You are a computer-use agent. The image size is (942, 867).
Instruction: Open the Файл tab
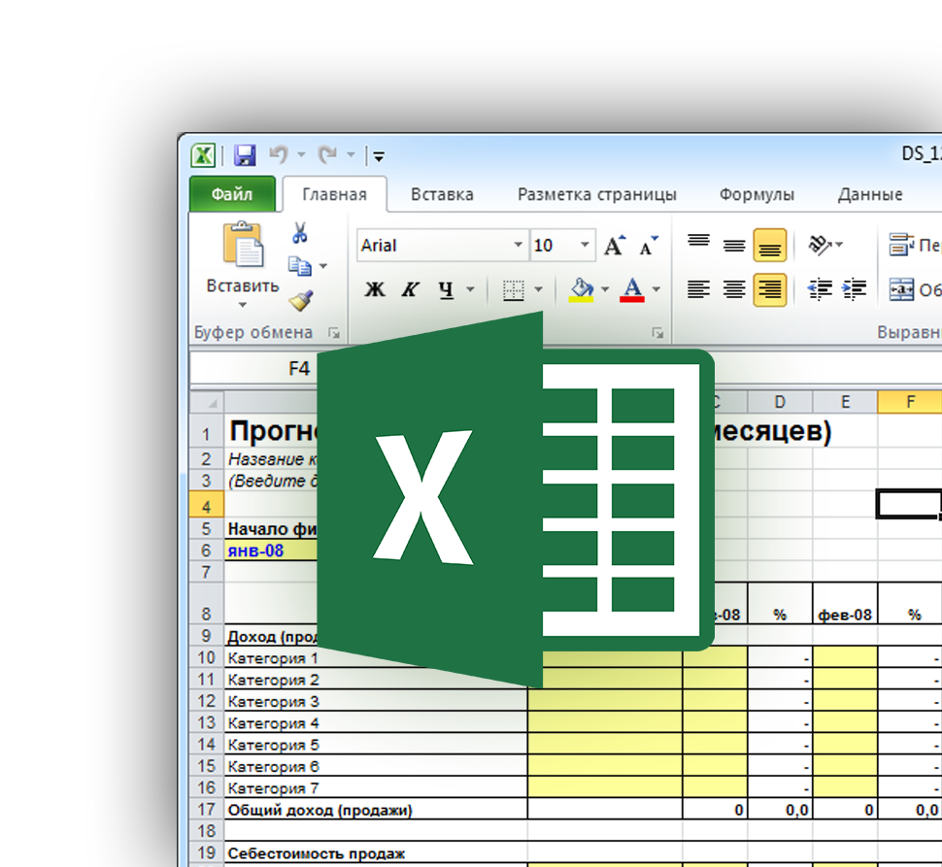(x=232, y=194)
